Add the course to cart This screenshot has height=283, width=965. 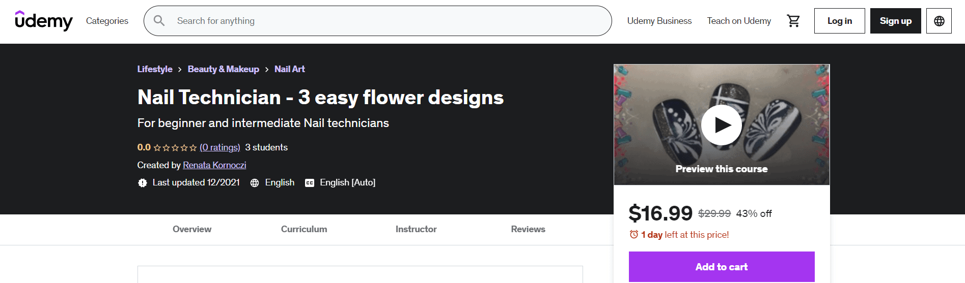pyautogui.click(x=721, y=267)
